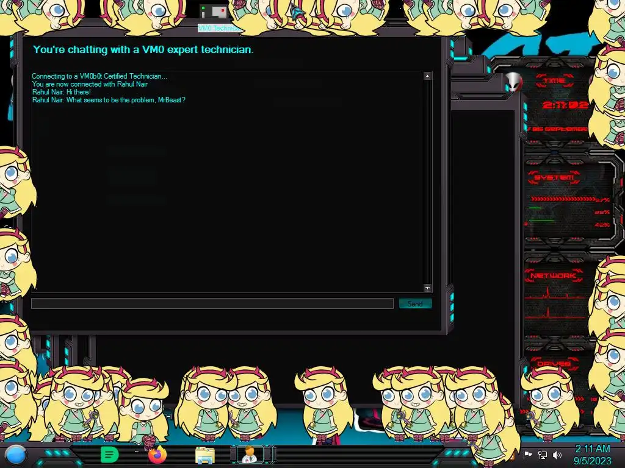Viewport: 625px width, 468px height.
Task: Open the Action Center flag tray icon
Action: [x=527, y=455]
